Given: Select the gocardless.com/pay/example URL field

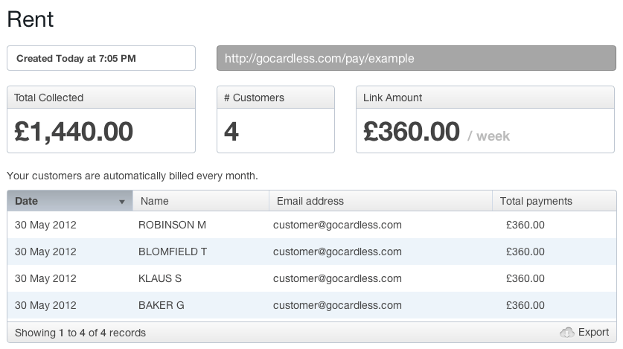Looking at the screenshot, I should point(416,58).
